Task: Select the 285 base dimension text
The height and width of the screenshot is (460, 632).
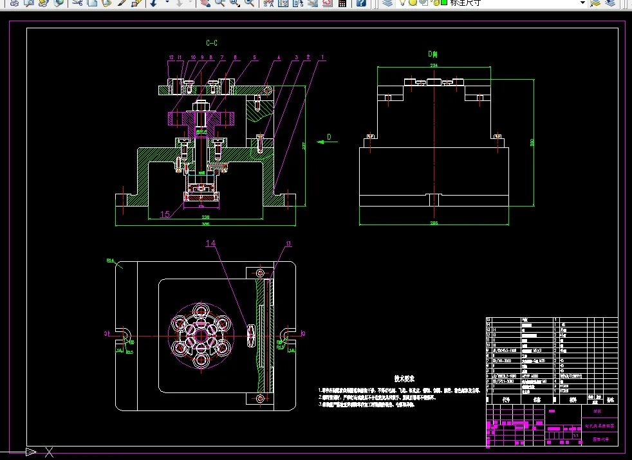Action: pyautogui.click(x=434, y=223)
